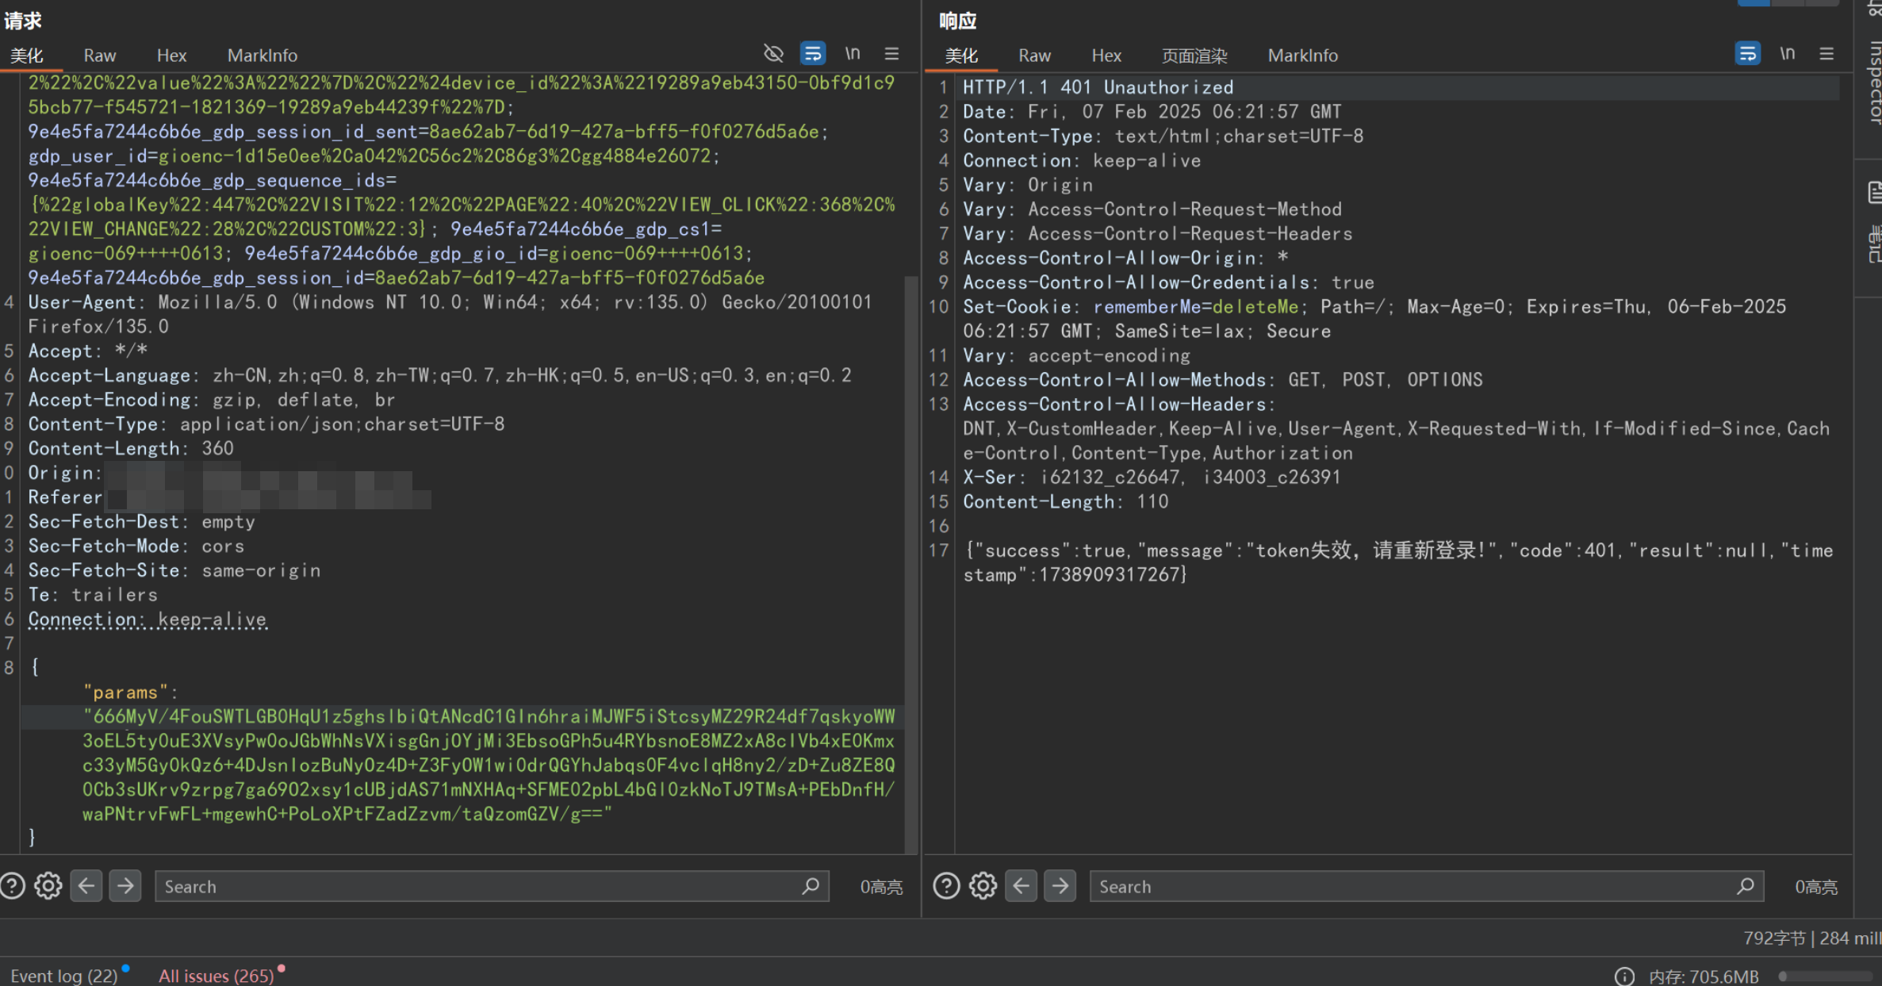The image size is (1882, 986).
Task: Click the Accept-Encoding request header
Action: [212, 400]
